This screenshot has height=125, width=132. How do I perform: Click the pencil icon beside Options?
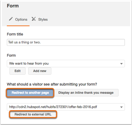(11, 19)
